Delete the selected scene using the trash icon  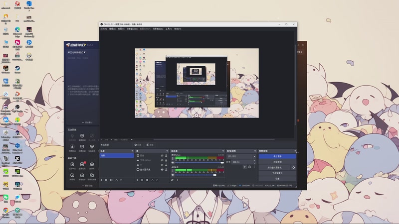tap(106, 180)
